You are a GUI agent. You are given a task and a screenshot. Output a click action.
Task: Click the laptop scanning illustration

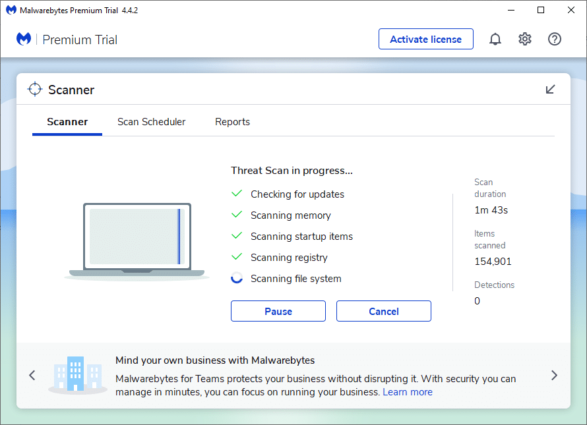coord(137,242)
